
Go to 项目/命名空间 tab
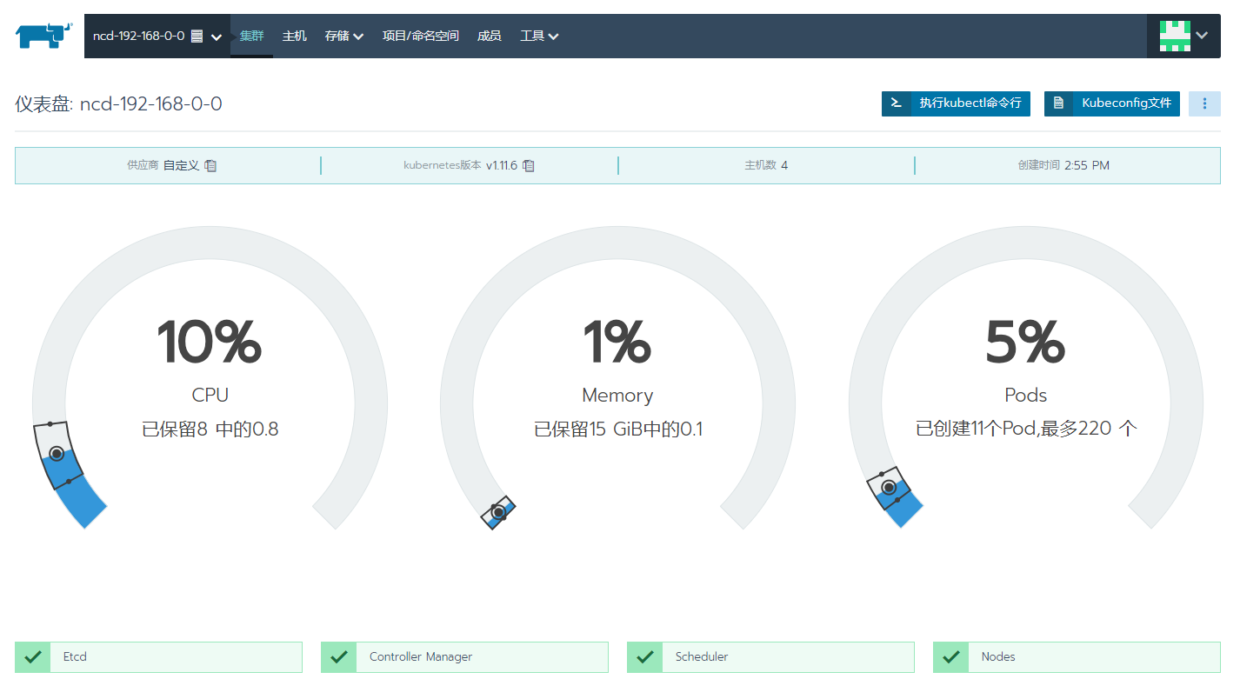pos(421,36)
